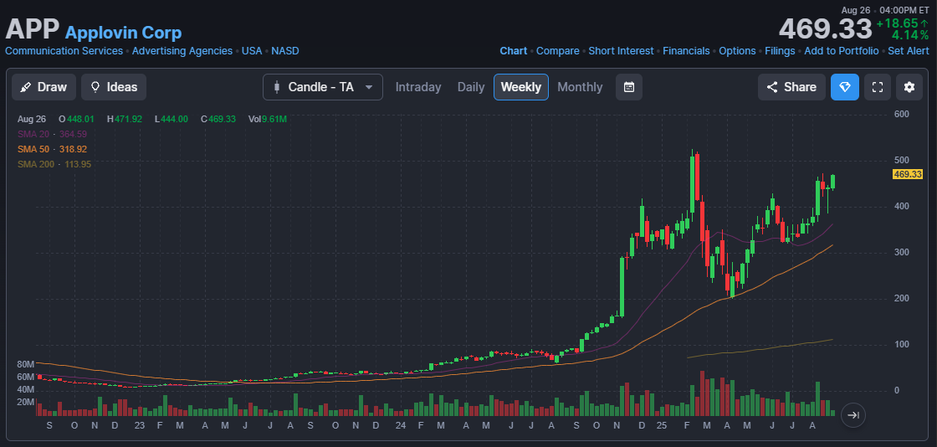Screen dimensions: 937x447
Task: Click the Applovin Corp company name
Action: click(123, 33)
